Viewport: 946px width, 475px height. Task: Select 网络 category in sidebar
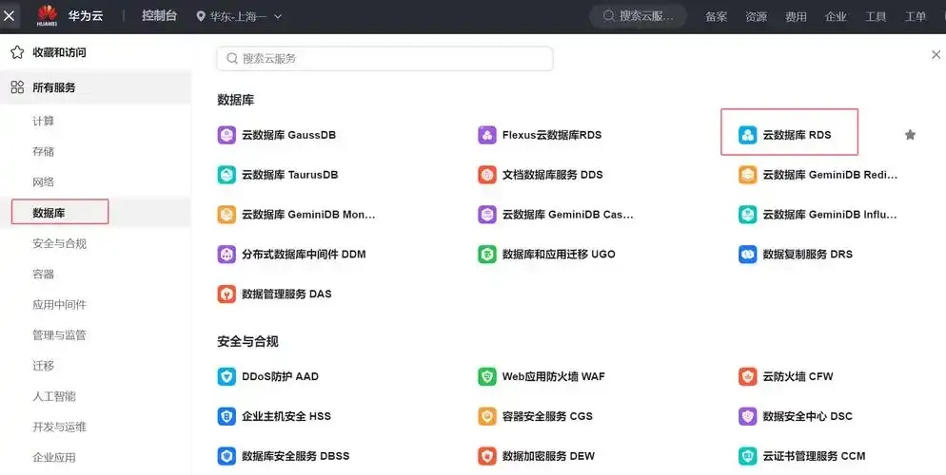click(x=44, y=181)
